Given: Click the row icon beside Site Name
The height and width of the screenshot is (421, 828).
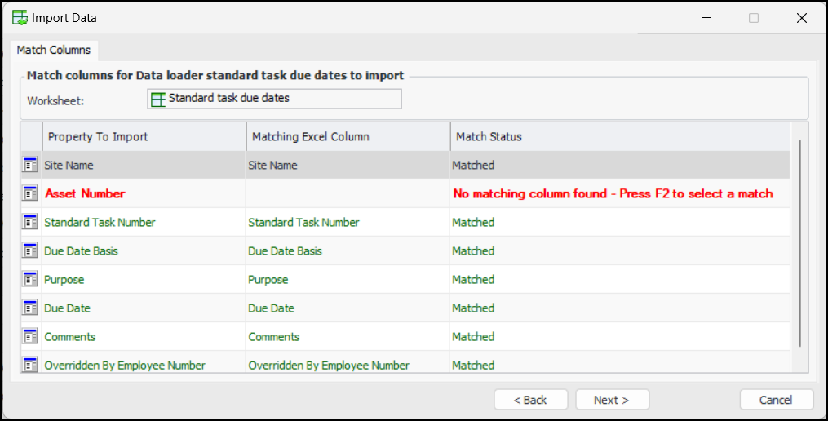Looking at the screenshot, I should pos(30,165).
